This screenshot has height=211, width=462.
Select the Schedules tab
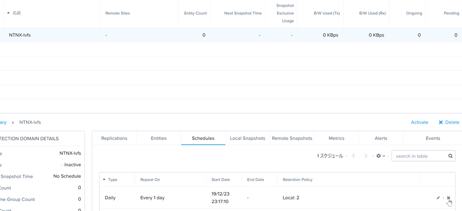203,138
